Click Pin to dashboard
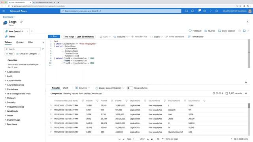253x142 pixels. tap(175, 37)
